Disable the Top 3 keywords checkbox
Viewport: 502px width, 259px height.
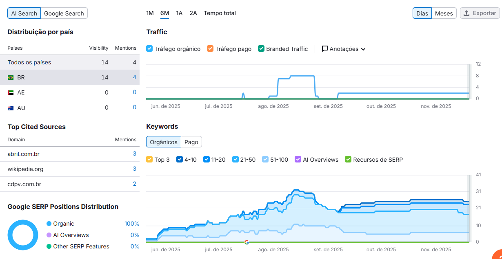[x=149, y=160]
